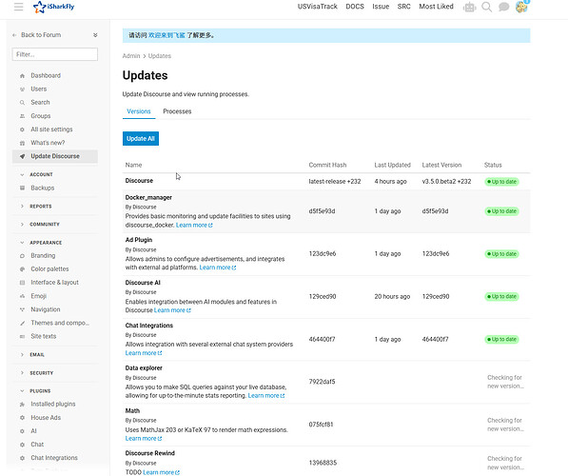Open USVisaTrack in top navigation
The image size is (568, 476).
pos(318,7)
